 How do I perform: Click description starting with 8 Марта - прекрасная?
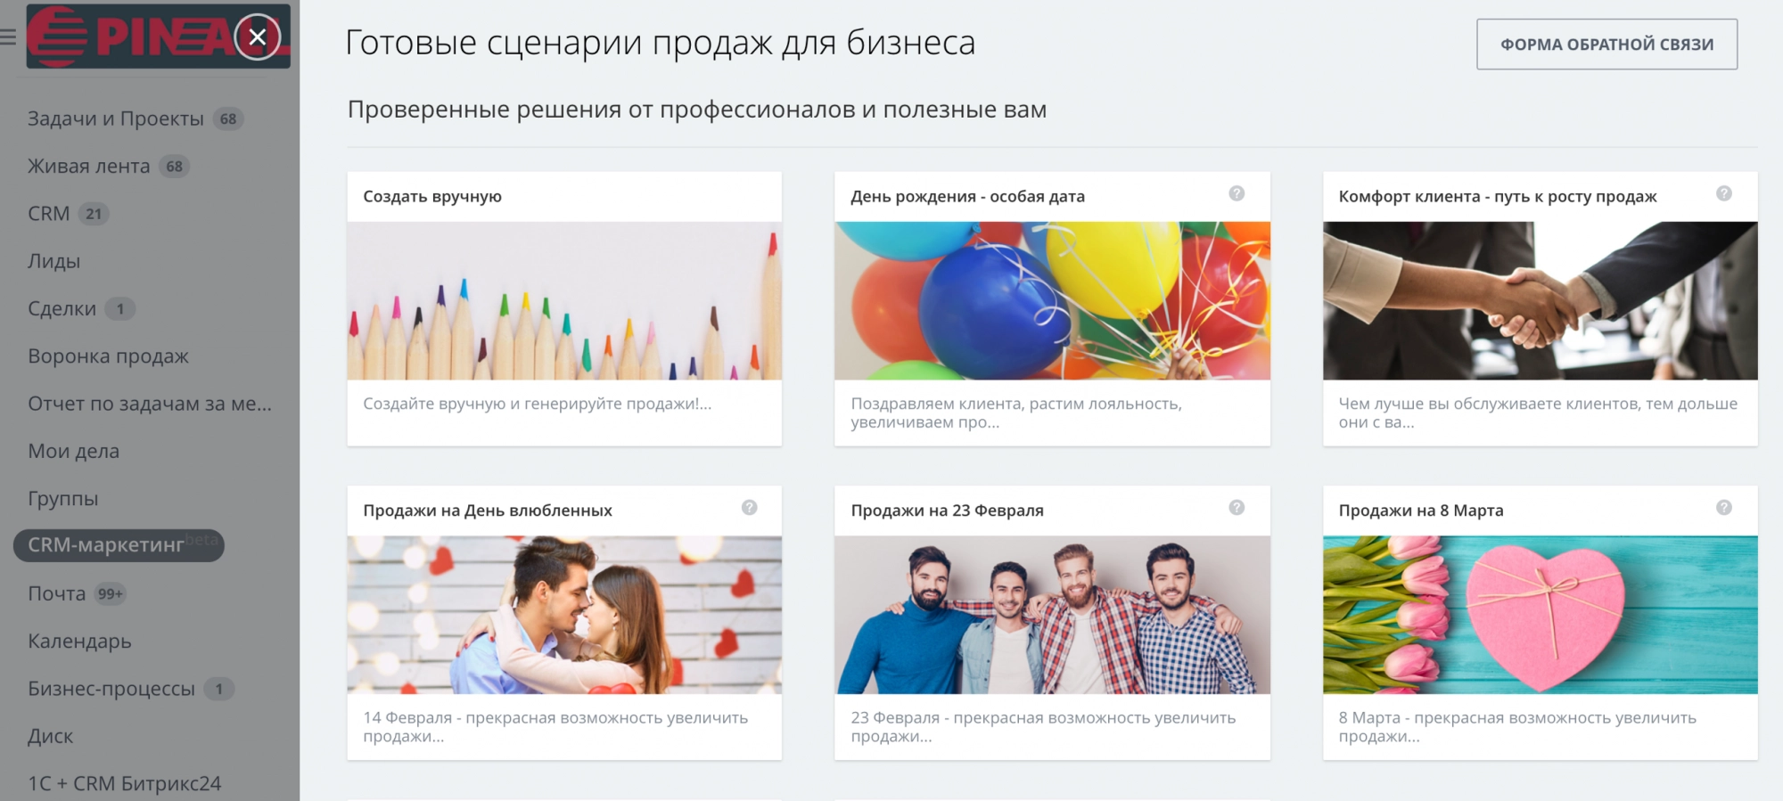1517,726
